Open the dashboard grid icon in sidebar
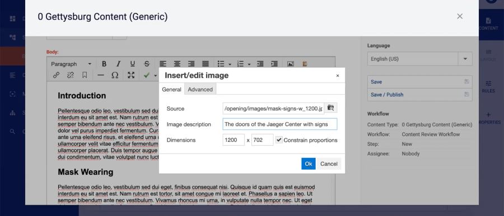This screenshot has width=504, height=216. [x=12, y=18]
